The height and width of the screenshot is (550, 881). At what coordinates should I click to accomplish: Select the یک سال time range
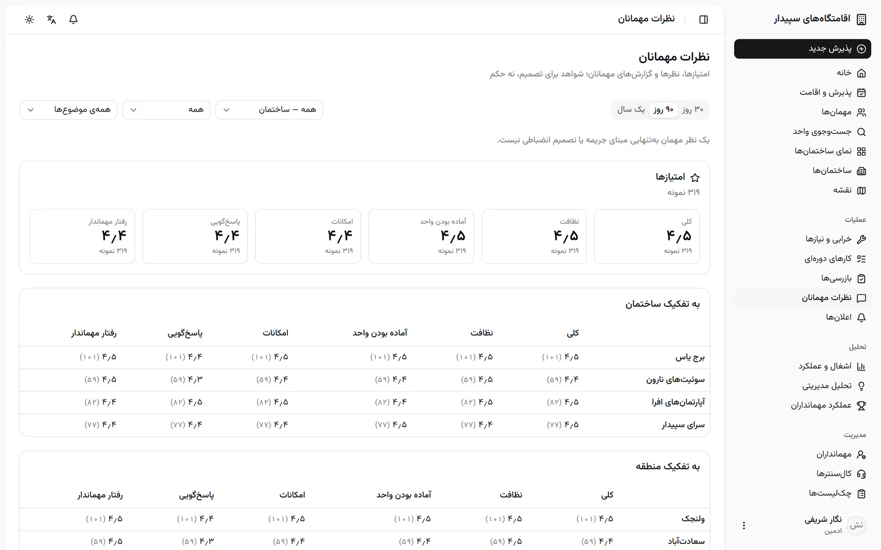pos(631,109)
